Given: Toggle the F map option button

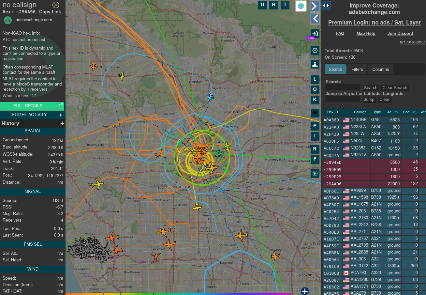Looking at the screenshot, I should click(x=315, y=159).
